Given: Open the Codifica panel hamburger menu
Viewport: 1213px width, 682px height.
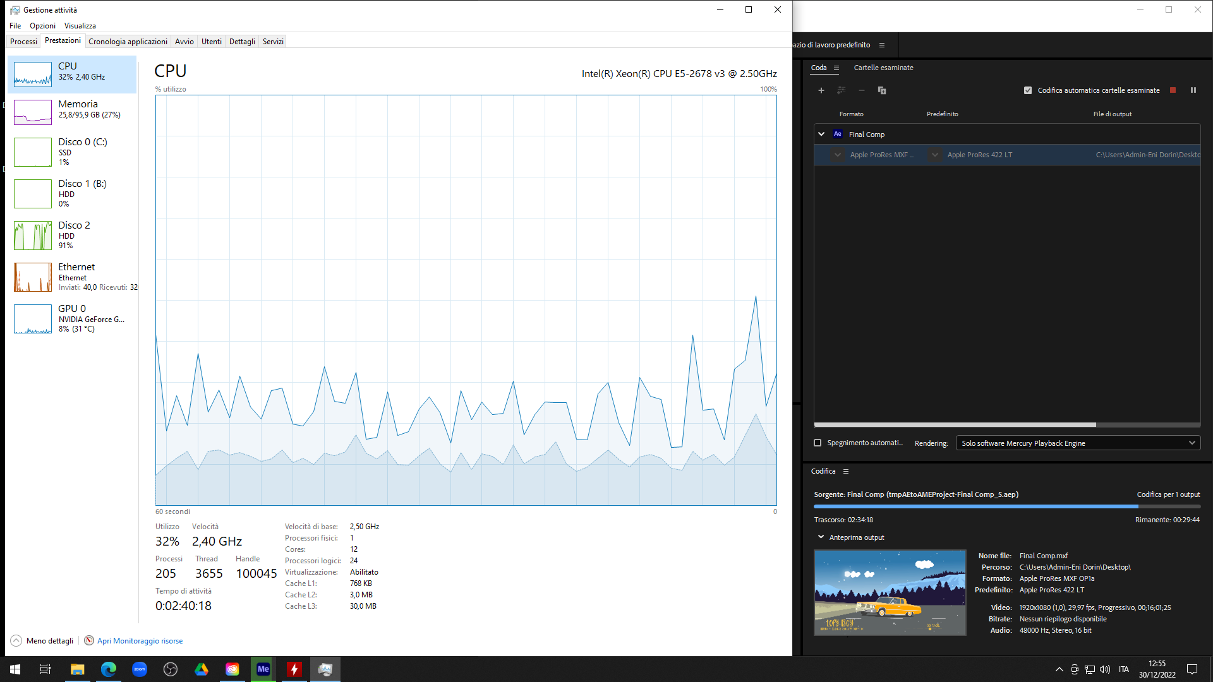Looking at the screenshot, I should [846, 472].
